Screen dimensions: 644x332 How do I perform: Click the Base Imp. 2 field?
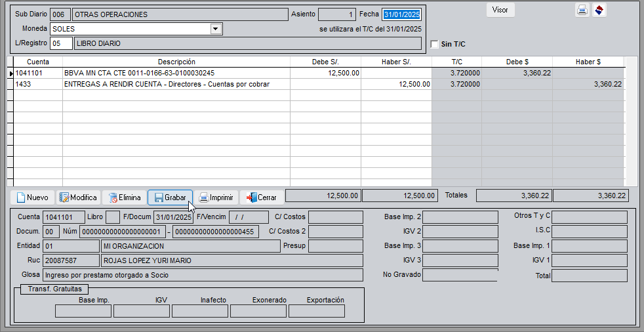point(460,217)
